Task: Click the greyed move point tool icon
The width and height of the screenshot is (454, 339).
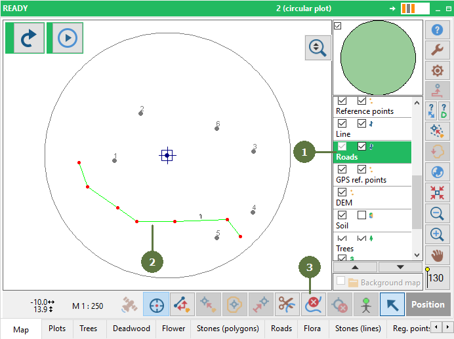Action: [209, 304]
